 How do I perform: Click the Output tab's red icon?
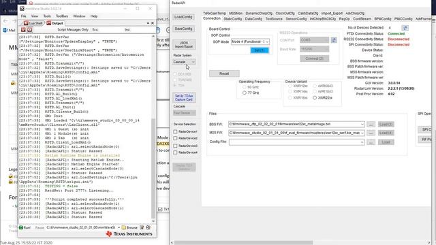[x=49, y=23]
